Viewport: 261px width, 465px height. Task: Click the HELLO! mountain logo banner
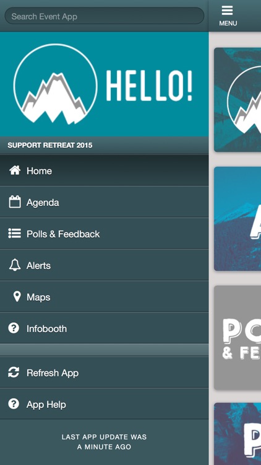[104, 84]
